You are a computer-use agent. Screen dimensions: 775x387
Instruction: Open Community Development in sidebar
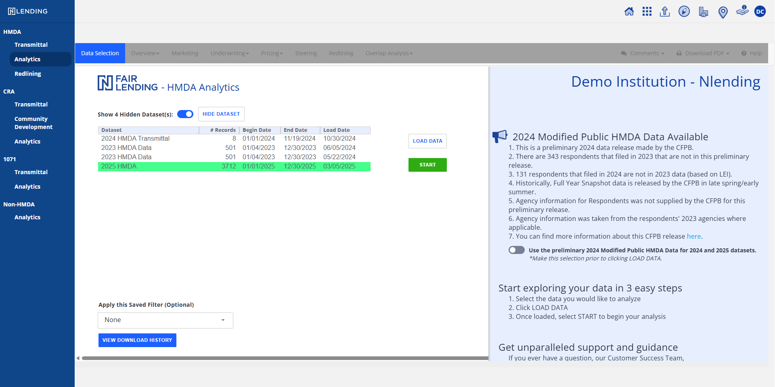[34, 123]
